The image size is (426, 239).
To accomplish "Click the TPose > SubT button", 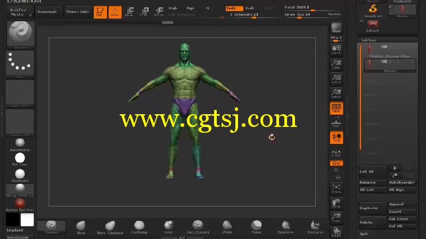I will [77, 12].
